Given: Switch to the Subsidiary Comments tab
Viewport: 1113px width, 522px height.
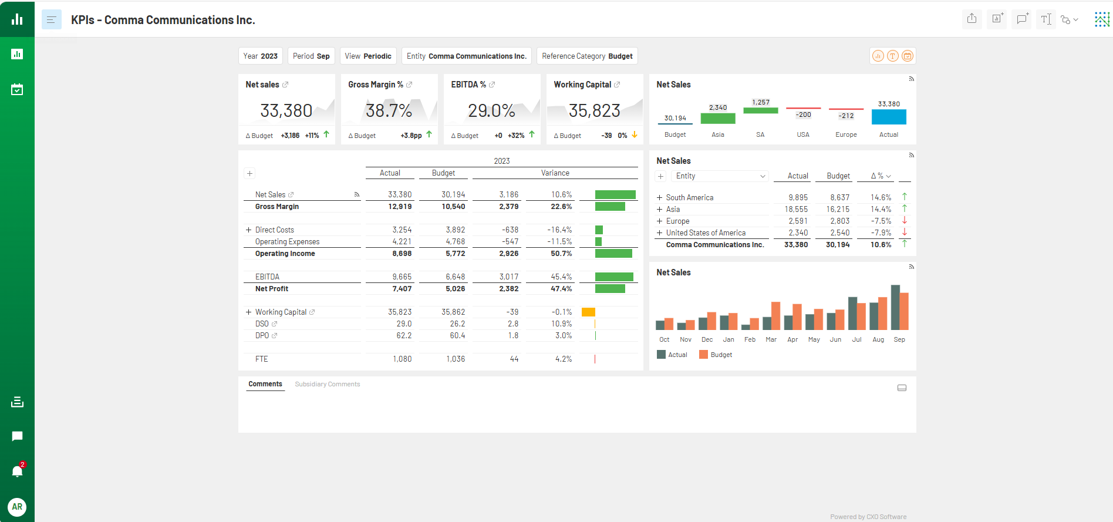Looking at the screenshot, I should click(x=327, y=384).
